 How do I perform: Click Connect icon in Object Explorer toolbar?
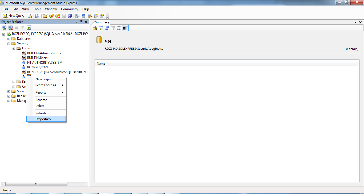pyautogui.click(x=4, y=28)
